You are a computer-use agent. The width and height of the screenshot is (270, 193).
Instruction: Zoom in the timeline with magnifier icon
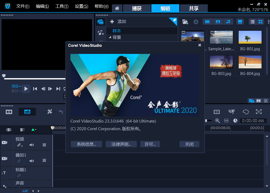tap(217, 121)
